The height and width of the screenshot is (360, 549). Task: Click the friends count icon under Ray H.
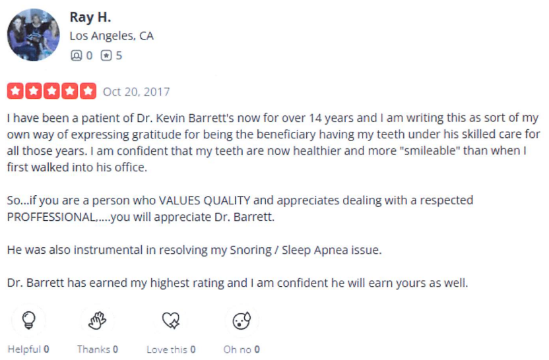tap(76, 56)
